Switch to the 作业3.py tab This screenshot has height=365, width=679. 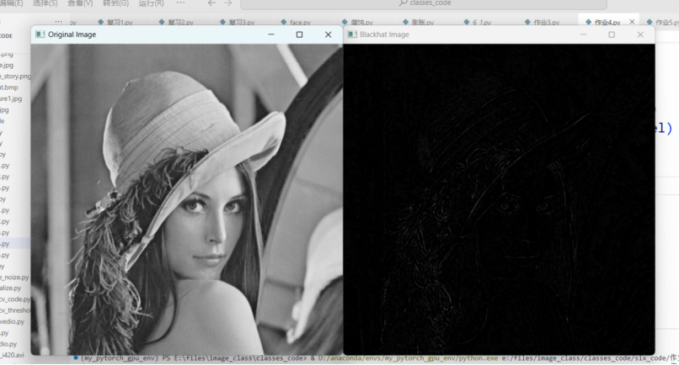[543, 22]
